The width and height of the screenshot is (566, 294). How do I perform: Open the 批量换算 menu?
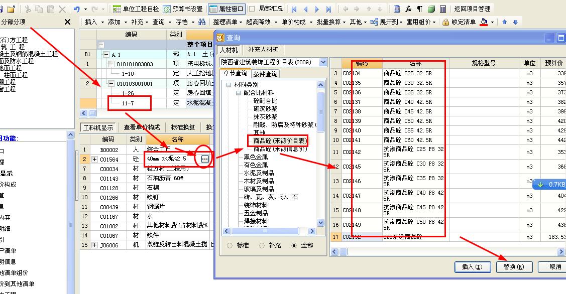point(331,22)
